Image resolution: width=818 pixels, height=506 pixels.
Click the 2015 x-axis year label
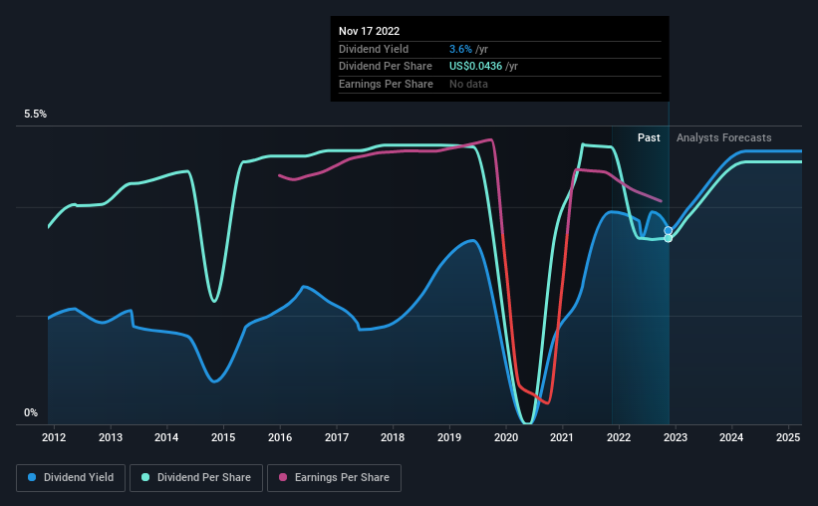point(223,437)
